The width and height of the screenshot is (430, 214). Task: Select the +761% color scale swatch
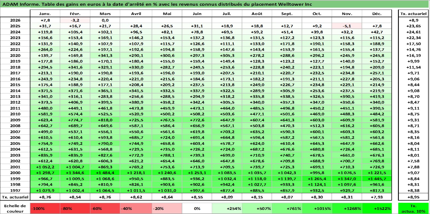coord(287,209)
